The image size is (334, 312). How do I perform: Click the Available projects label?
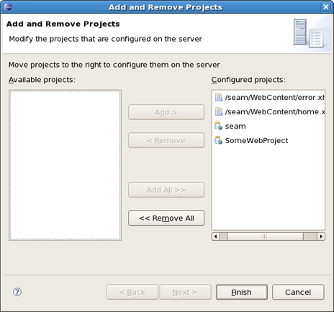point(42,80)
